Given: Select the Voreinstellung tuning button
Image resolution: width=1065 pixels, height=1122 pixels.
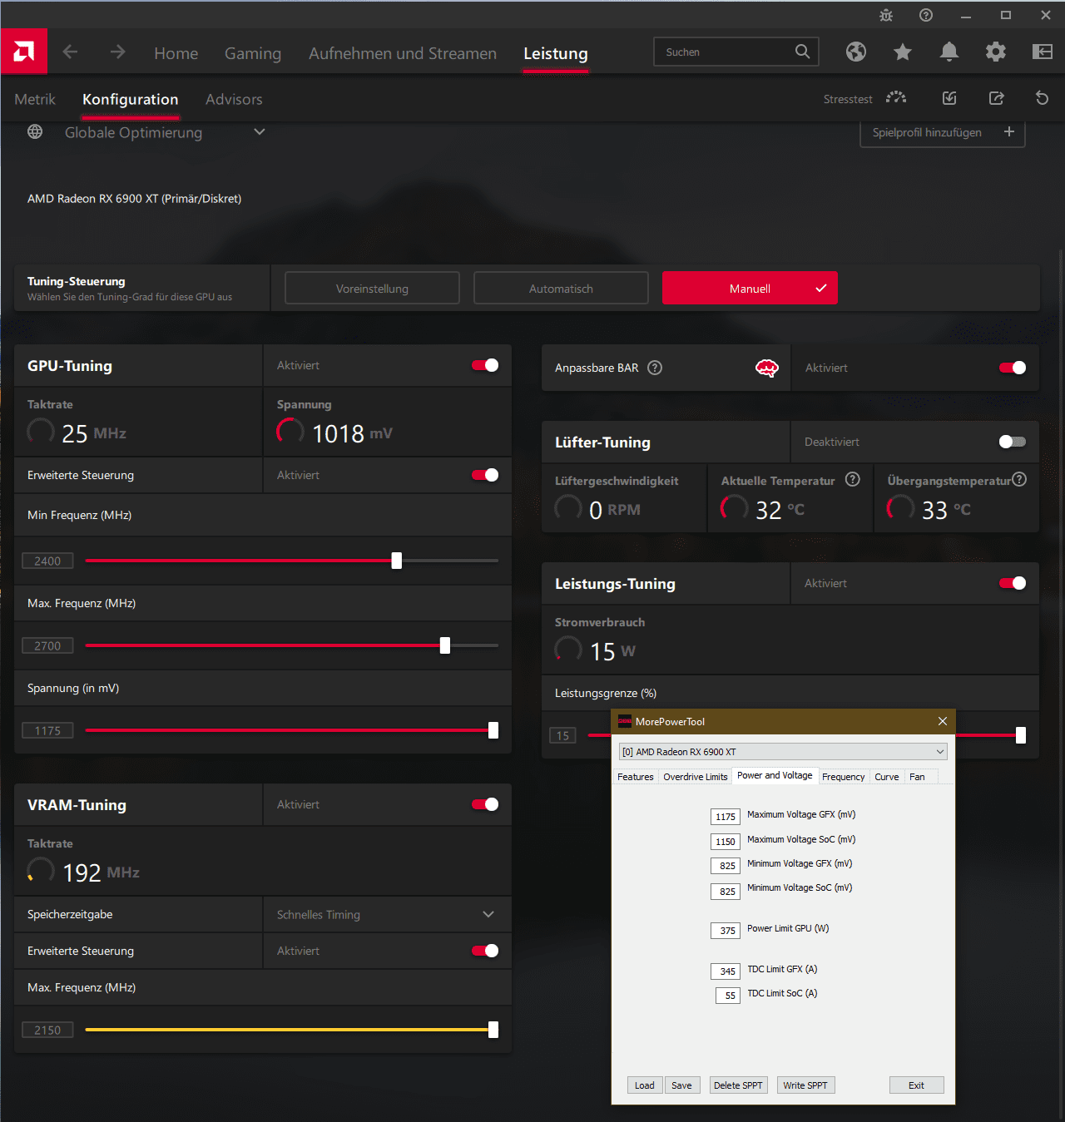Looking at the screenshot, I should coord(372,288).
